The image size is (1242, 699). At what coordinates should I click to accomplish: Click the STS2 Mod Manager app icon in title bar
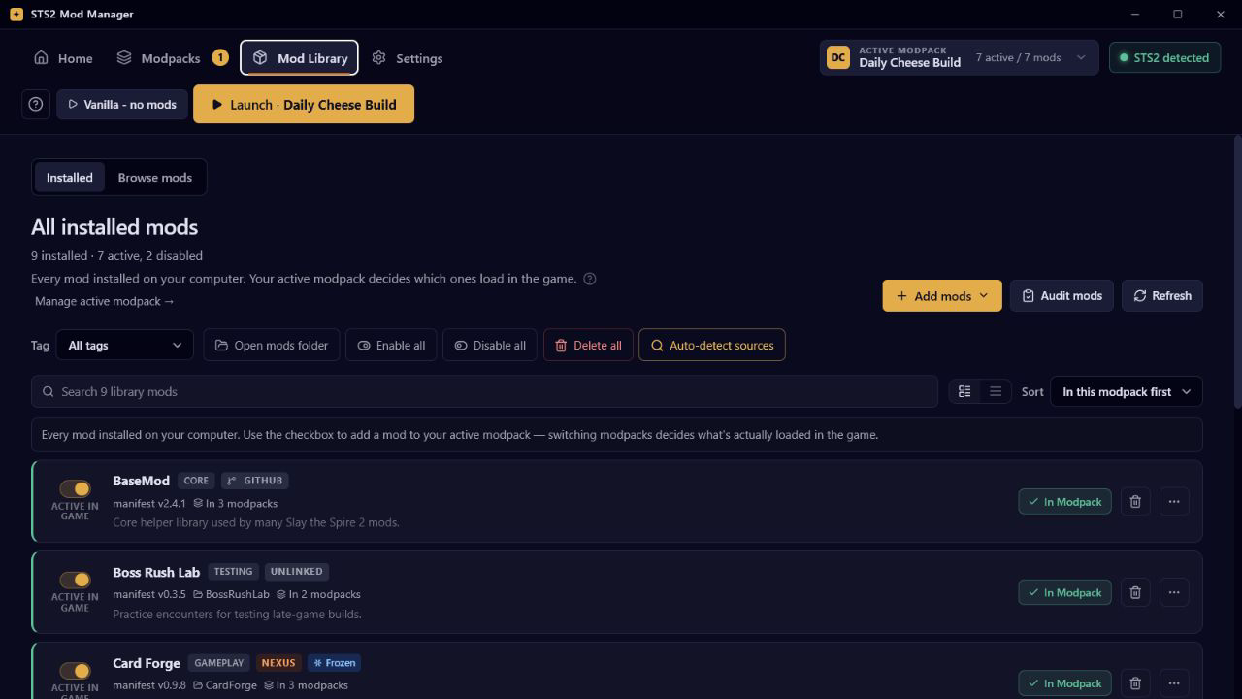click(x=16, y=15)
